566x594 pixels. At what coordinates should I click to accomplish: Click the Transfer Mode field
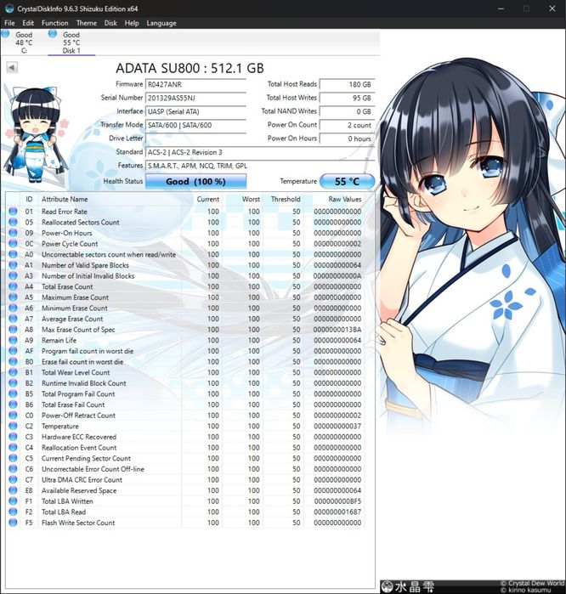coord(195,126)
